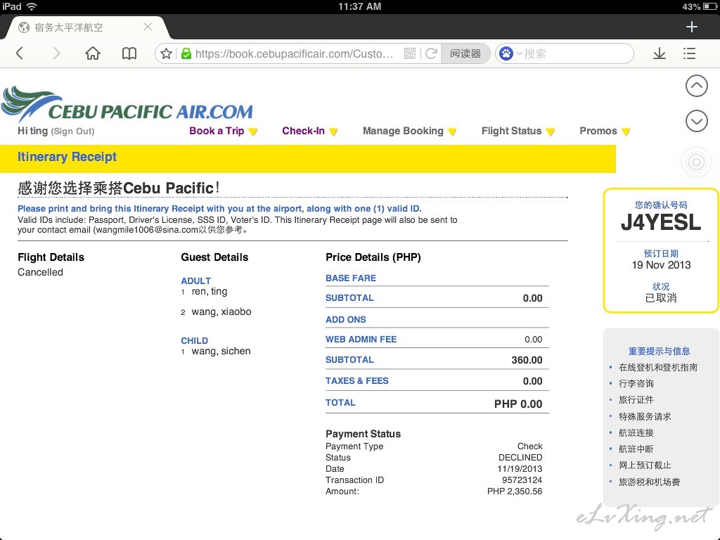The image size is (720, 540).
Task: Click the address bar URL
Action: [294, 53]
